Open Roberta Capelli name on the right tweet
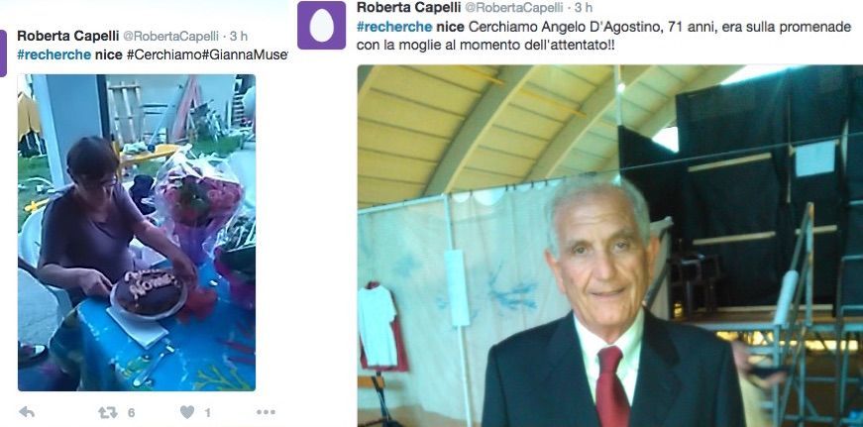The width and height of the screenshot is (863, 427). 410,7
